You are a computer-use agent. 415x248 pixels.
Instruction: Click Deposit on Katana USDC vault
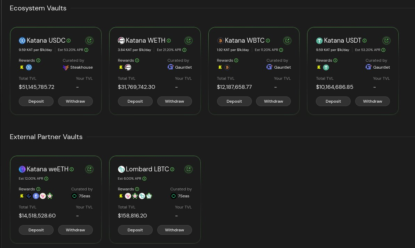point(36,101)
